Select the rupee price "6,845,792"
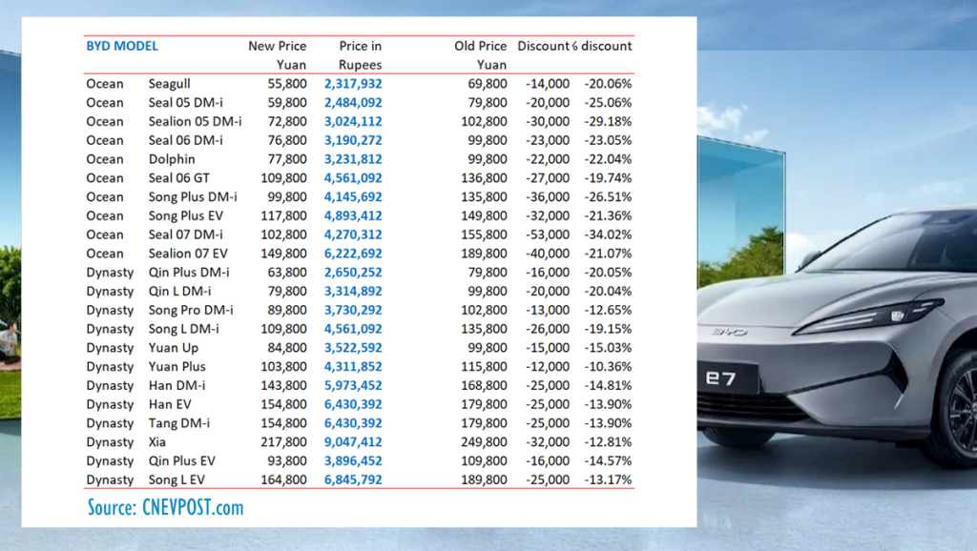This screenshot has height=551, width=977. (353, 480)
